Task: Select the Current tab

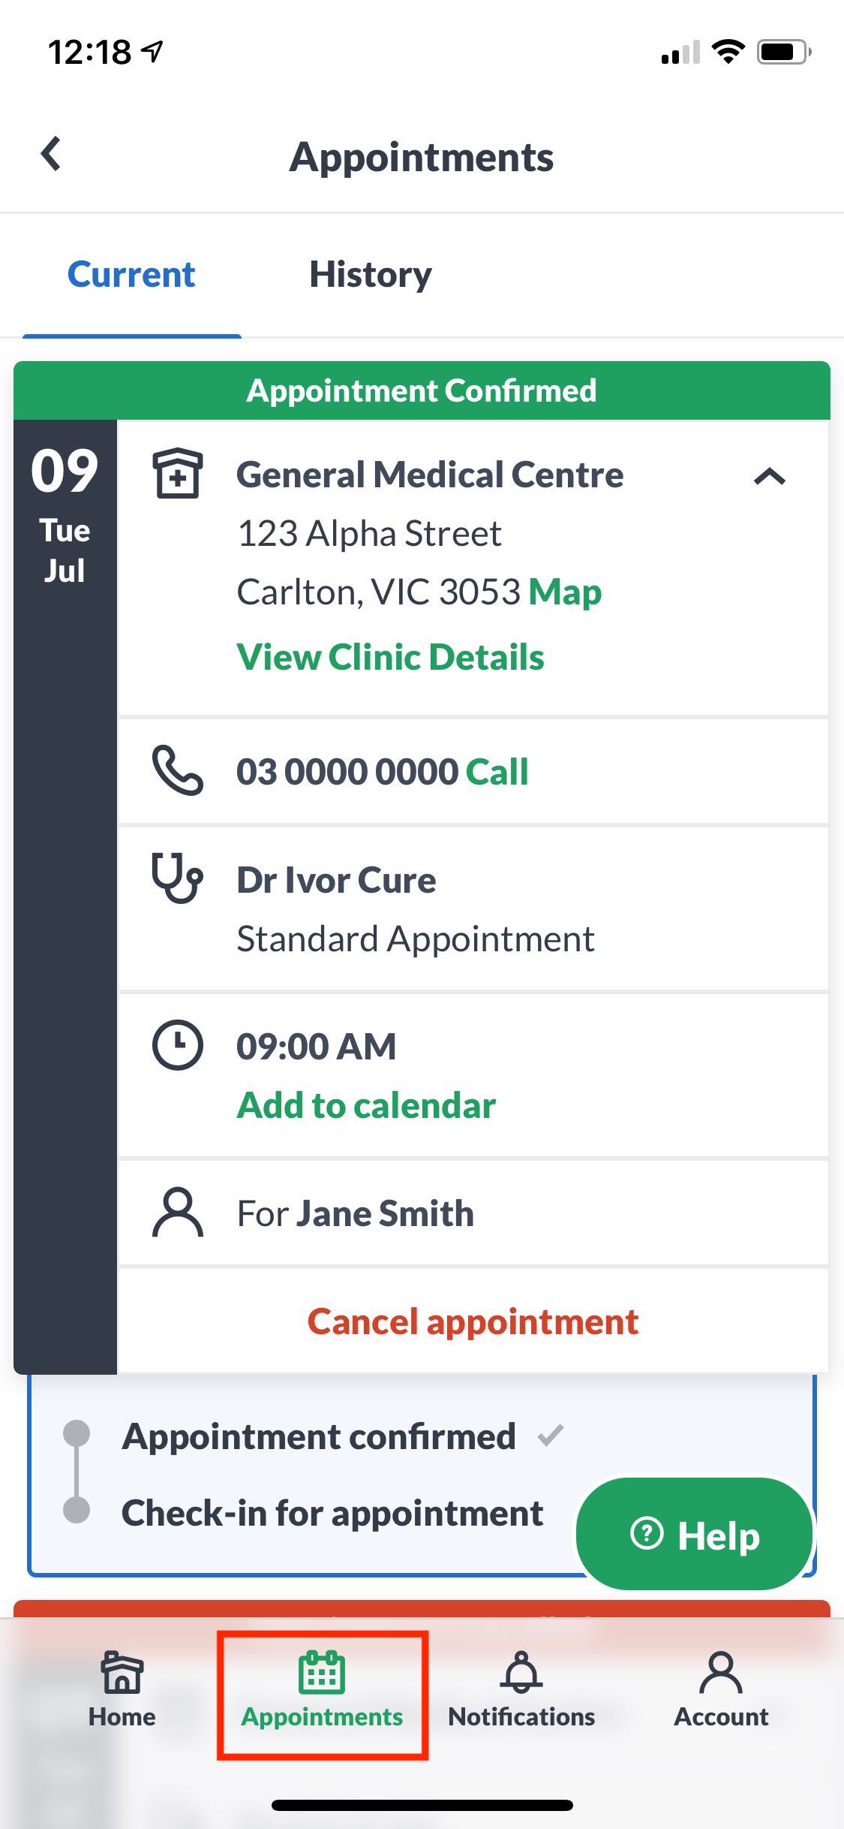Action: pyautogui.click(x=131, y=275)
